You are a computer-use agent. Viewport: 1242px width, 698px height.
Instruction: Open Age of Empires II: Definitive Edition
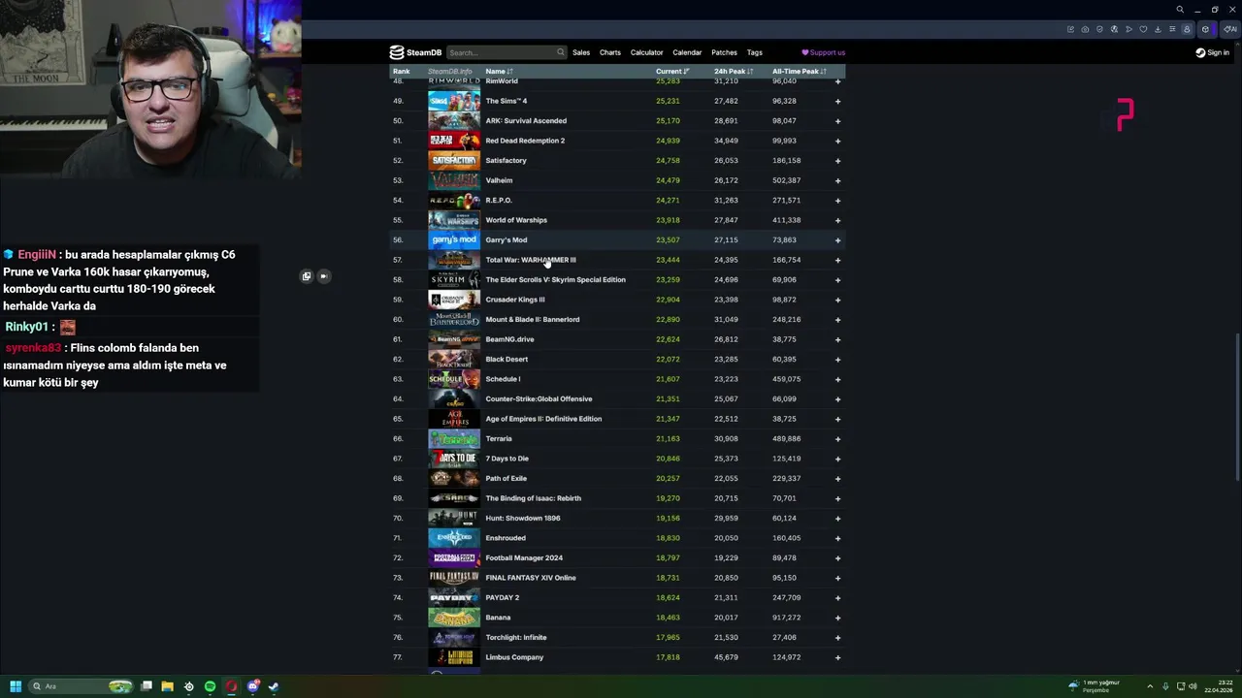[543, 419]
